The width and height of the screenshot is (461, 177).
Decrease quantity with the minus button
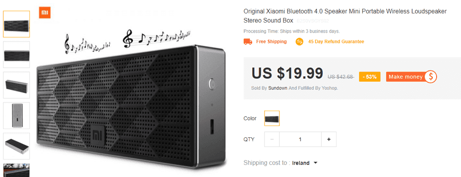click(272, 139)
